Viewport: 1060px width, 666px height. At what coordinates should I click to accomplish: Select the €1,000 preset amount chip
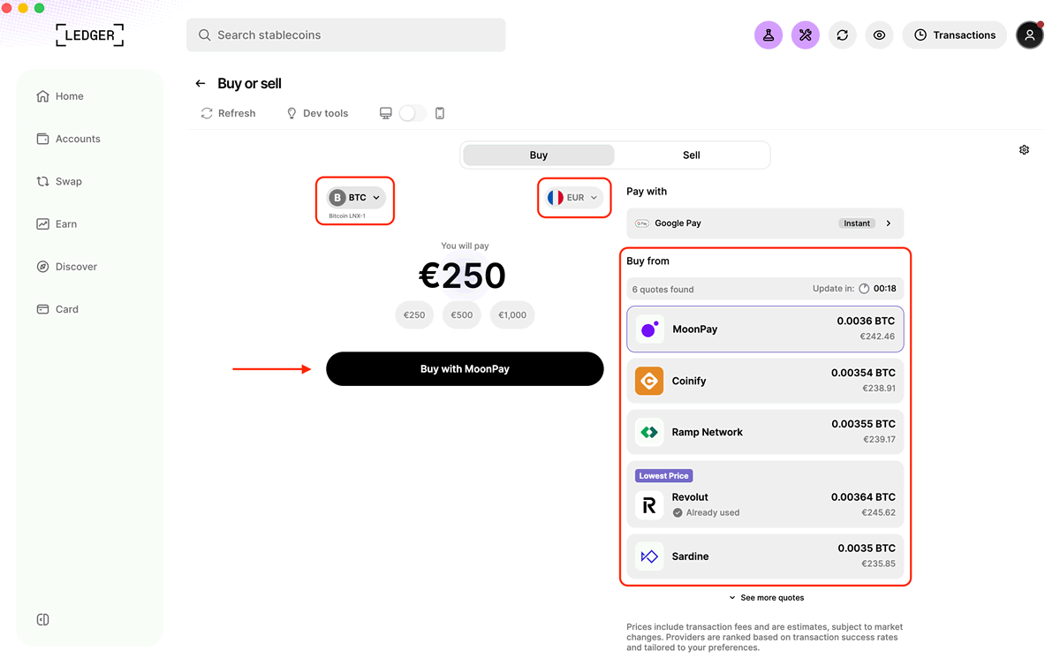pyautogui.click(x=512, y=315)
